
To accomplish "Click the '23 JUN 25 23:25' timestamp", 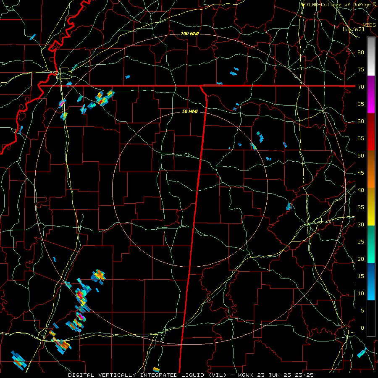I will coord(286,375).
